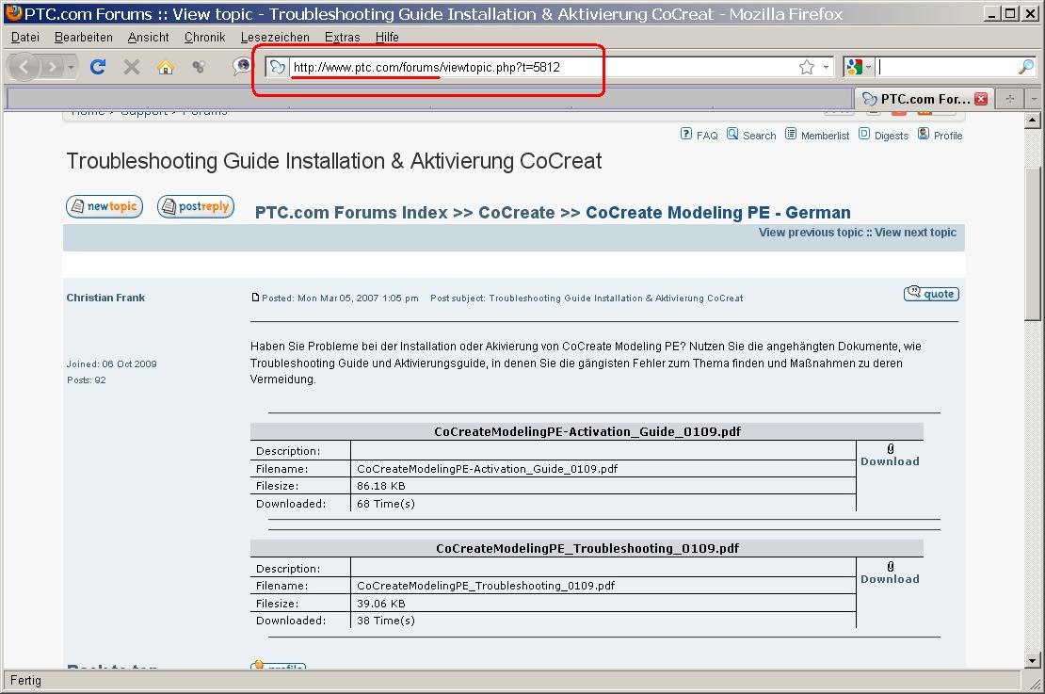Open history dropdown beside Forward button

point(71,67)
